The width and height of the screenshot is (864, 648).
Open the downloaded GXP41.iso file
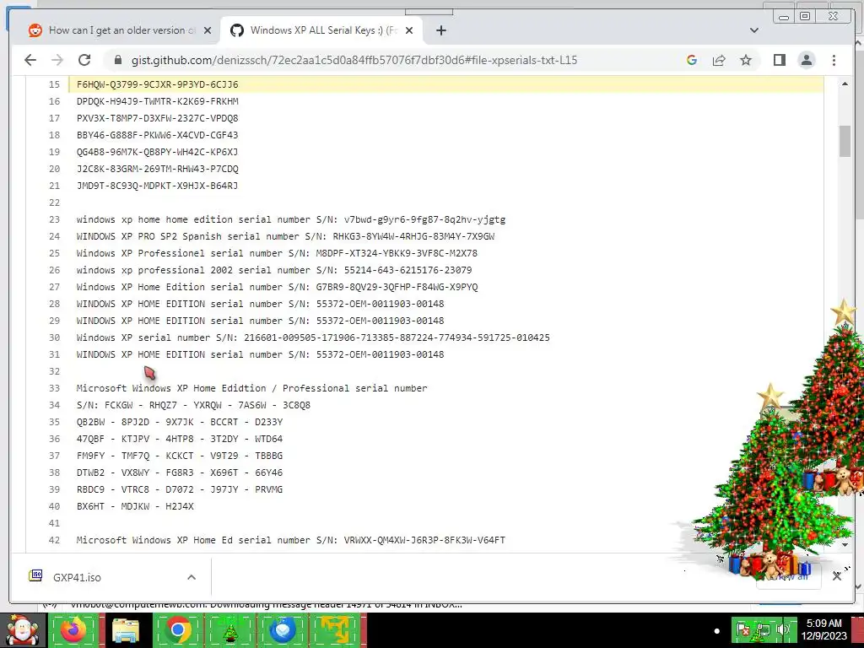pos(77,577)
